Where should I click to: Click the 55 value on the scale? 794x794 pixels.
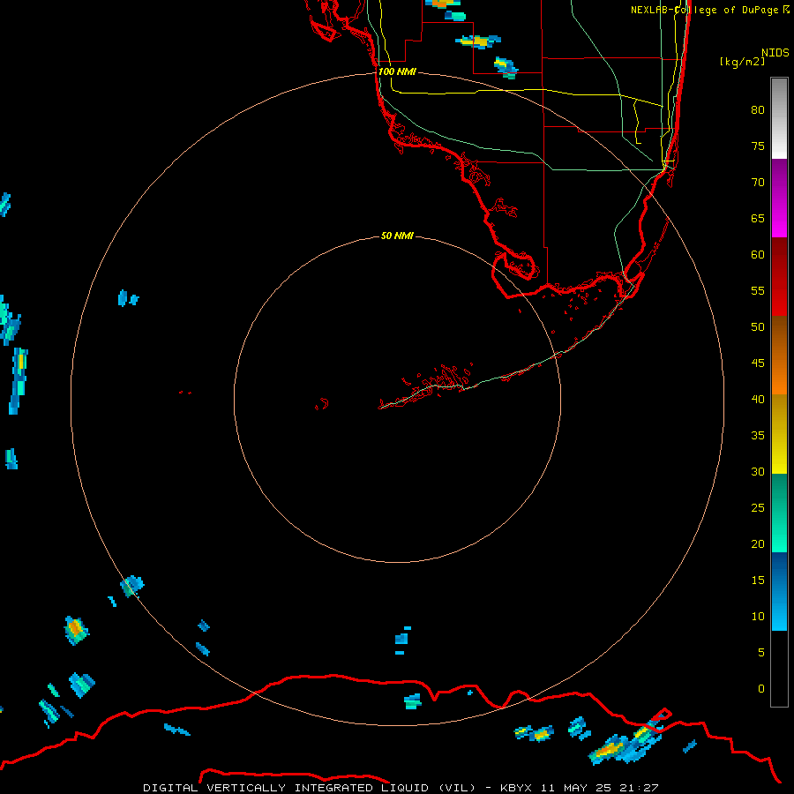(758, 291)
